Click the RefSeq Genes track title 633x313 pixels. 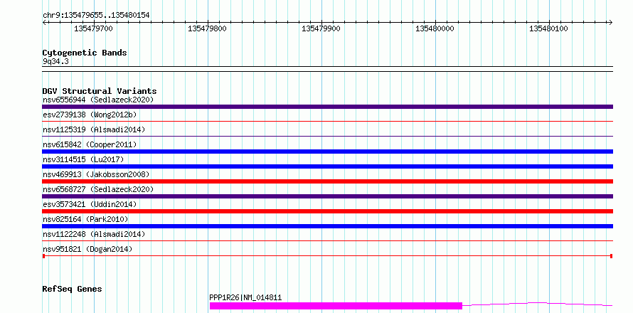point(72,289)
